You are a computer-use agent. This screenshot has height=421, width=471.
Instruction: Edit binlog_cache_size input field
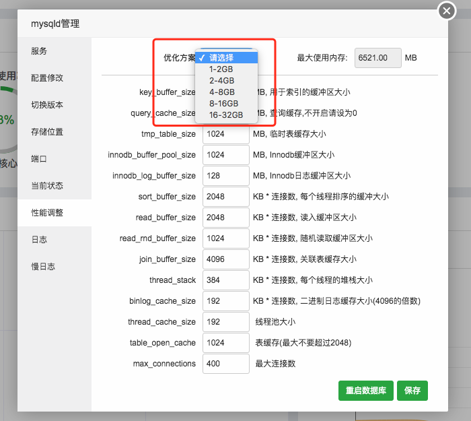click(226, 301)
